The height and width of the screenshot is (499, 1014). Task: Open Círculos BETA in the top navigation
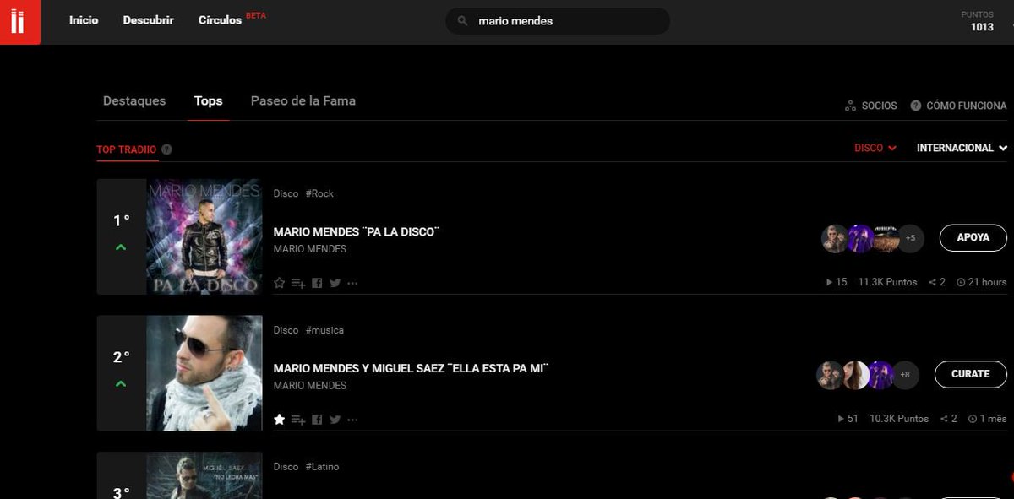[x=232, y=19]
